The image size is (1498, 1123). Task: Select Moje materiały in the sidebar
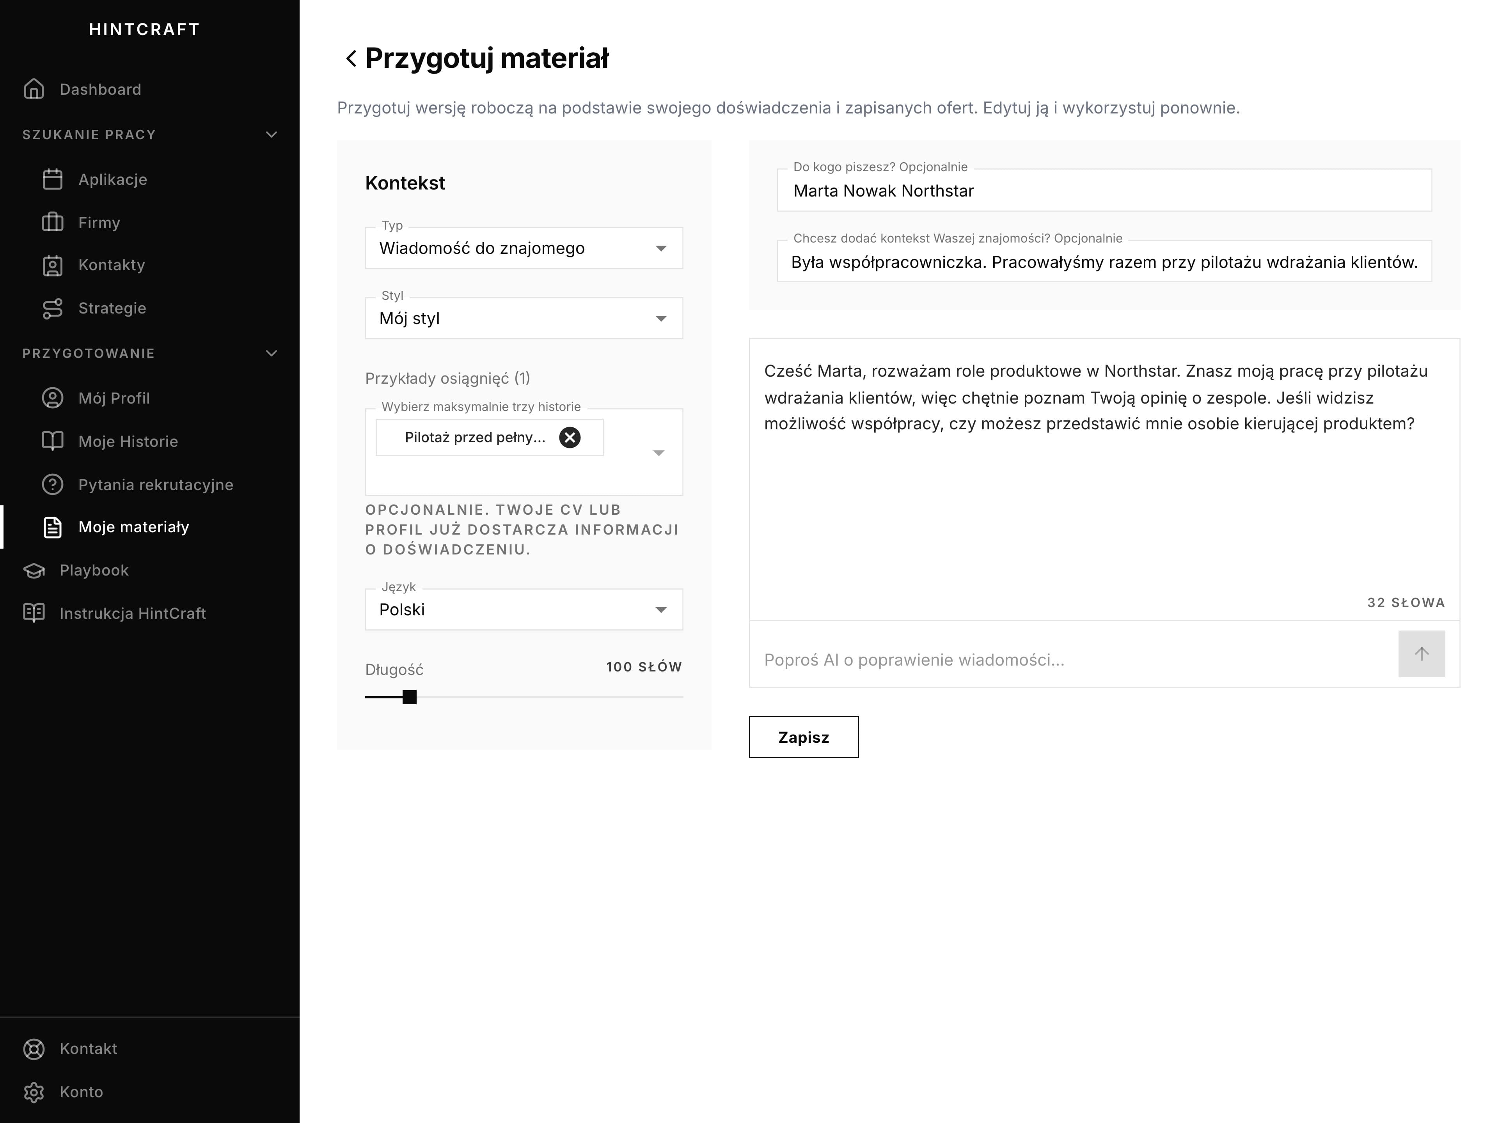(150, 527)
